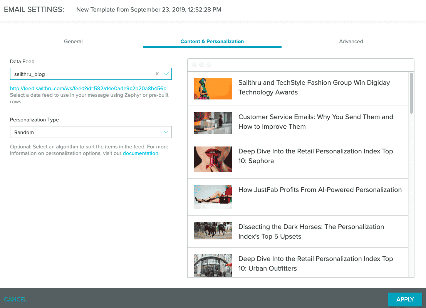Viewport: 426px width, 308px height.
Task: Click the Customer Service Emails thumbnail image
Action: point(213,123)
